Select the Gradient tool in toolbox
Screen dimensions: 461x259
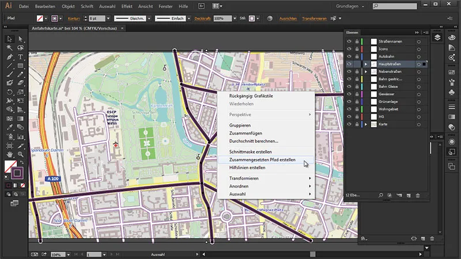(x=20, y=119)
